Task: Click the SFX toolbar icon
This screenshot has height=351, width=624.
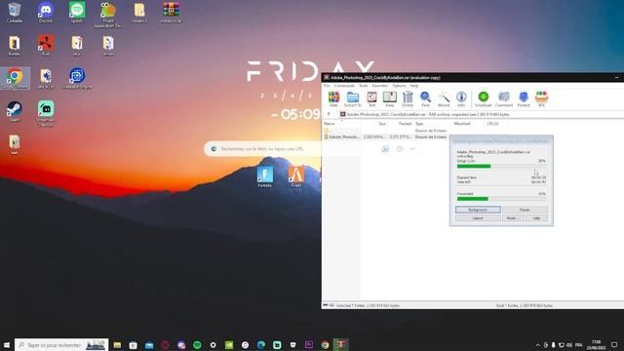Action: [541, 98]
